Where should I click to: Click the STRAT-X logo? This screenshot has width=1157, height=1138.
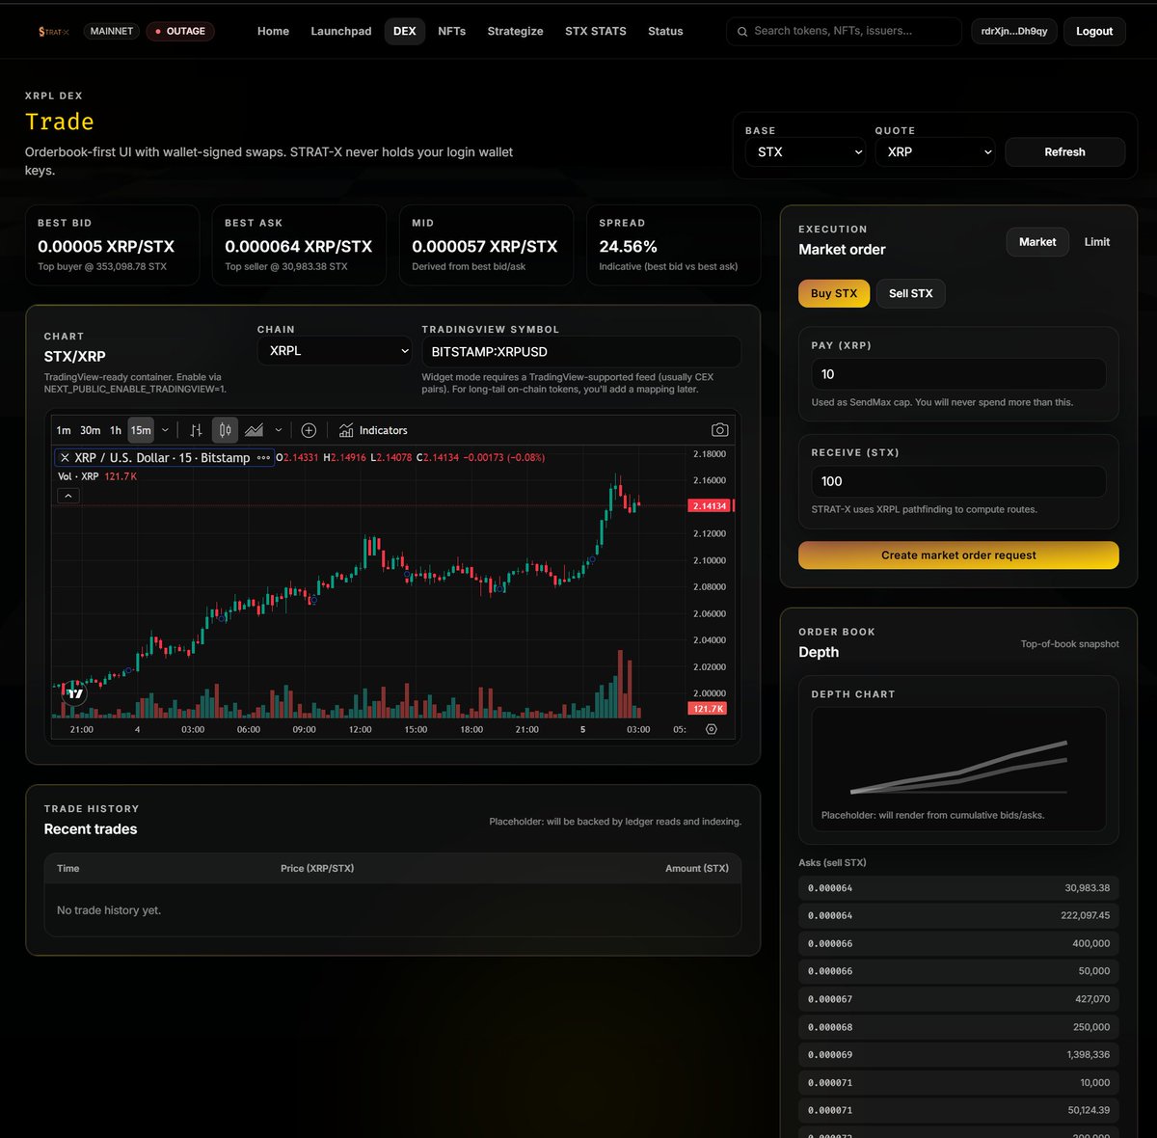[53, 32]
